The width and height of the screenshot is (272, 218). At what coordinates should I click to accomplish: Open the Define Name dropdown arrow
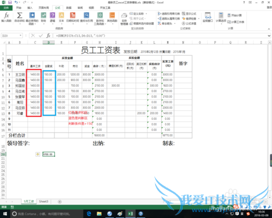coord(146,14)
